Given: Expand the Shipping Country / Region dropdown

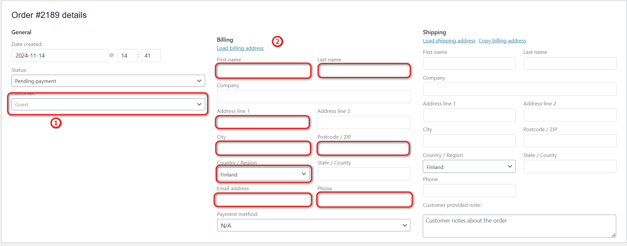Looking at the screenshot, I should pos(469,167).
